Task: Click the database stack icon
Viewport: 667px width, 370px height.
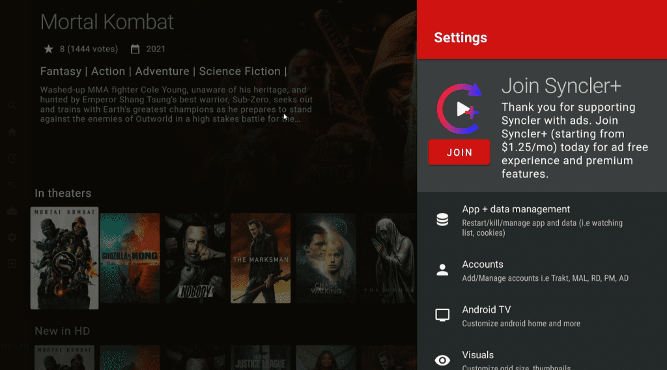Action: (x=442, y=220)
